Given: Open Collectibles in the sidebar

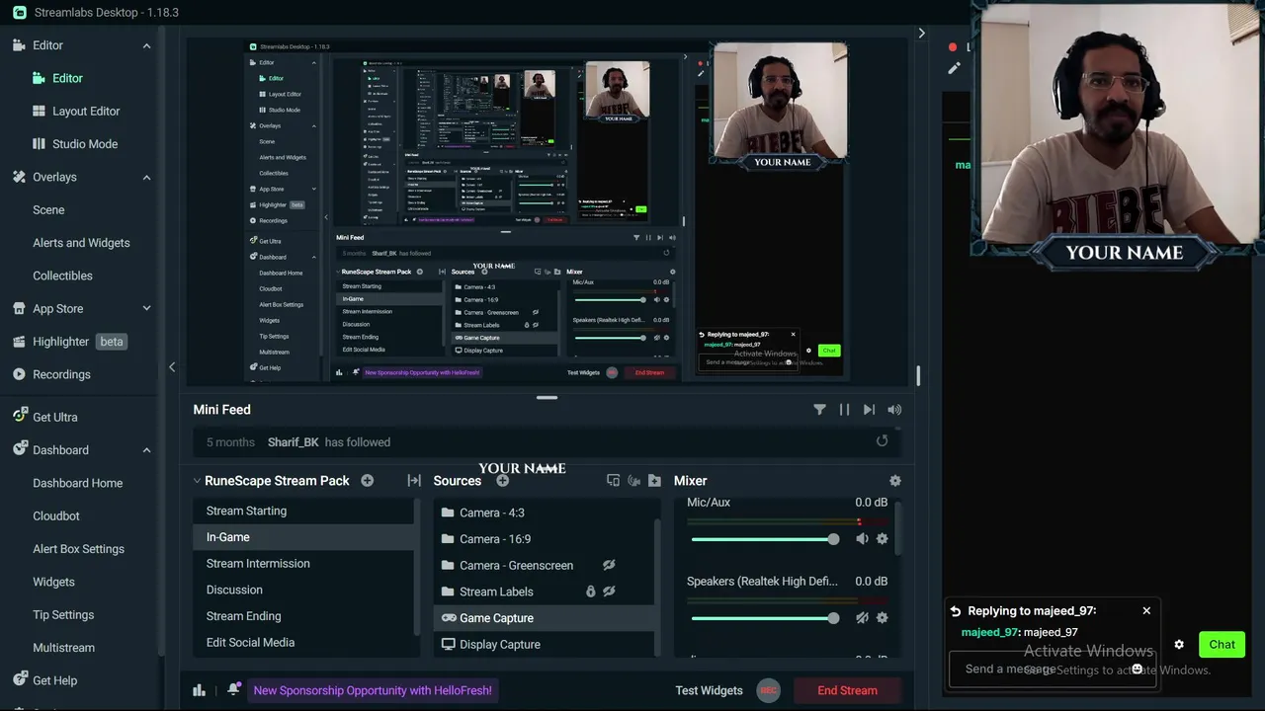Looking at the screenshot, I should tap(62, 276).
